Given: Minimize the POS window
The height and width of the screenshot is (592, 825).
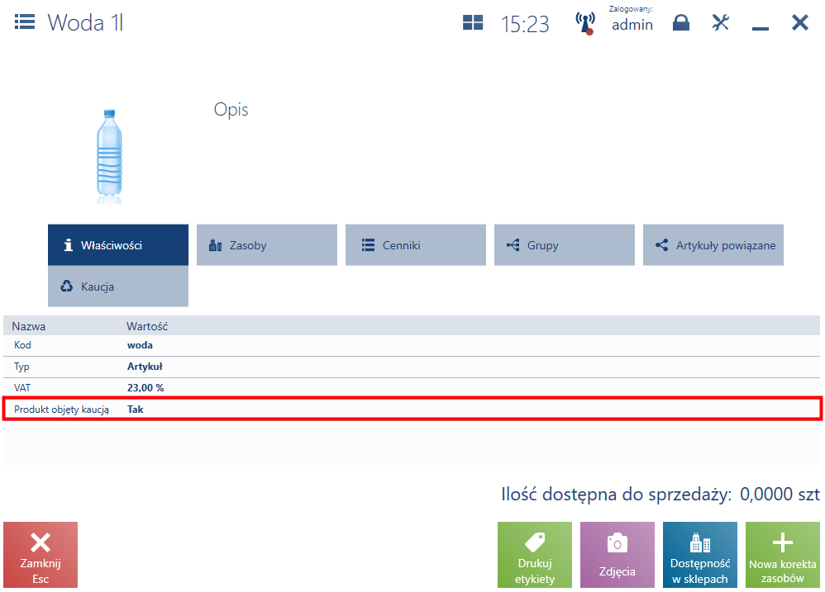Looking at the screenshot, I should [761, 28].
